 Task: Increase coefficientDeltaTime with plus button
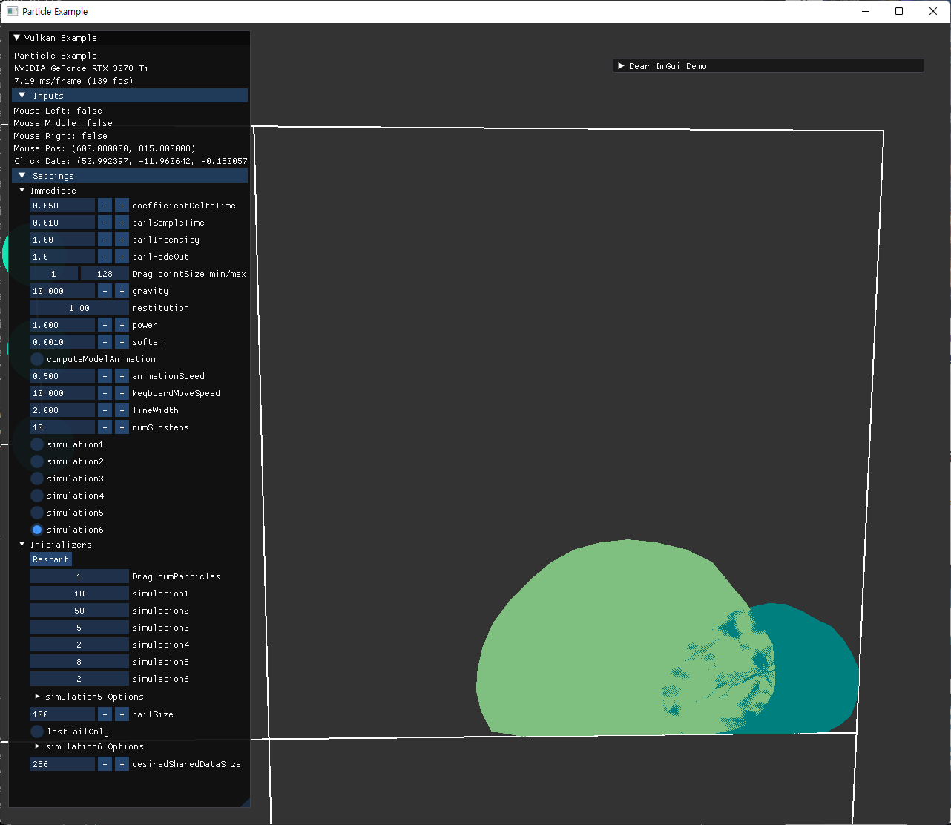pyautogui.click(x=122, y=206)
